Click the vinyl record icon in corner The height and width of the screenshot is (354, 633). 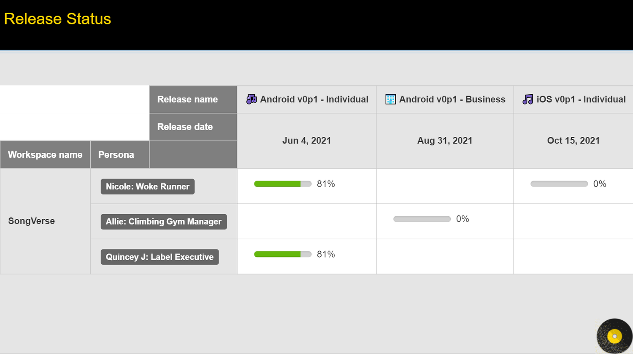coord(614,336)
